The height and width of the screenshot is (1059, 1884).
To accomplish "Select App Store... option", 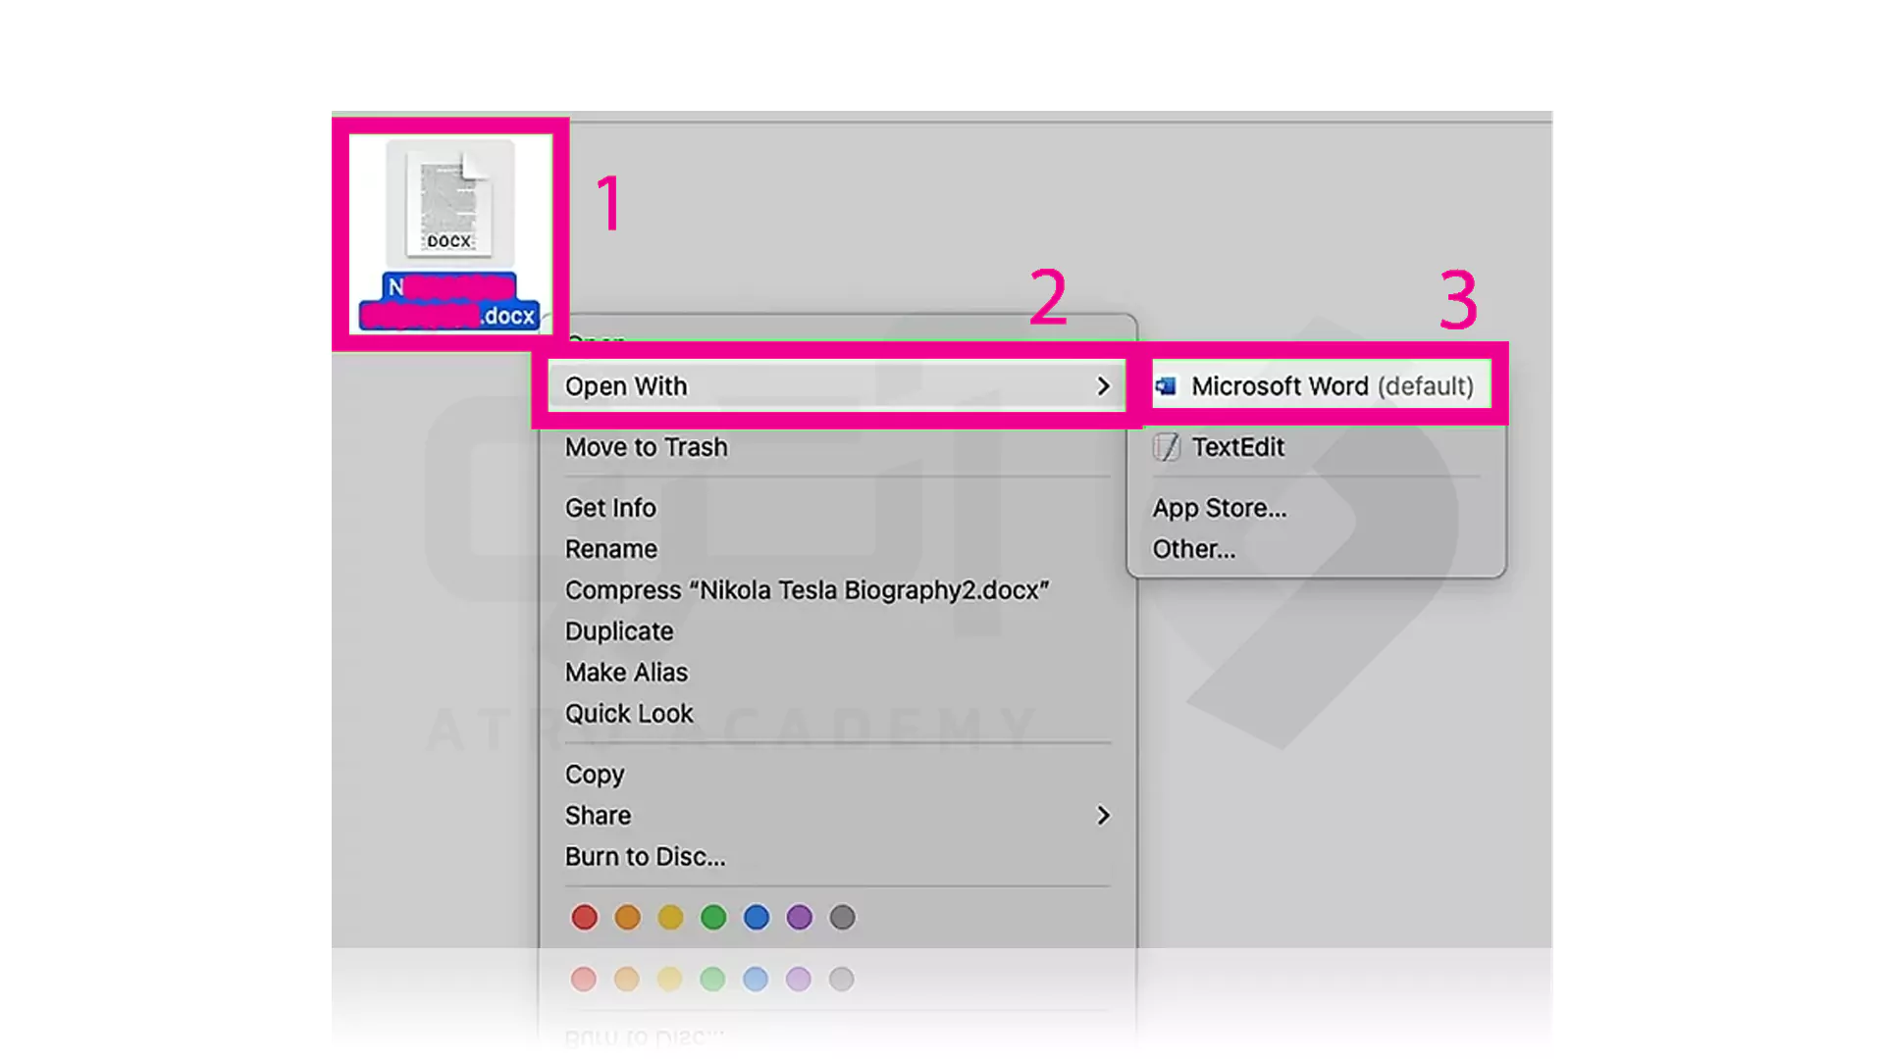I will pos(1220,508).
